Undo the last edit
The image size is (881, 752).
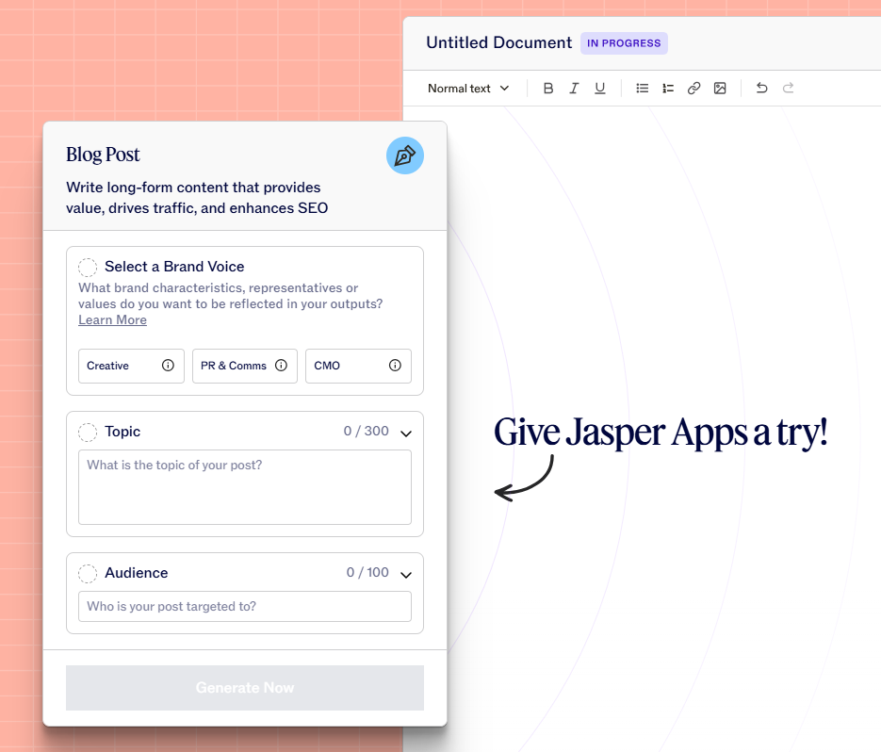[761, 89]
